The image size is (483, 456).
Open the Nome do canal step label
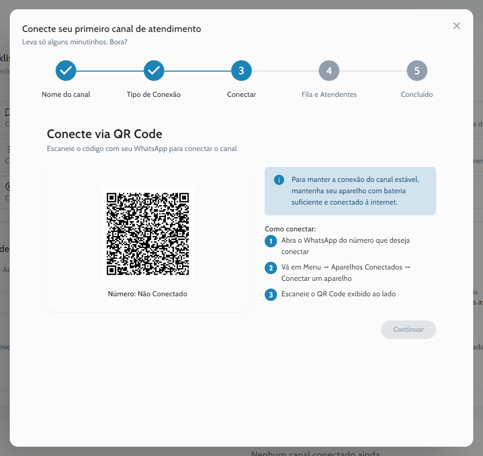pyautogui.click(x=66, y=94)
